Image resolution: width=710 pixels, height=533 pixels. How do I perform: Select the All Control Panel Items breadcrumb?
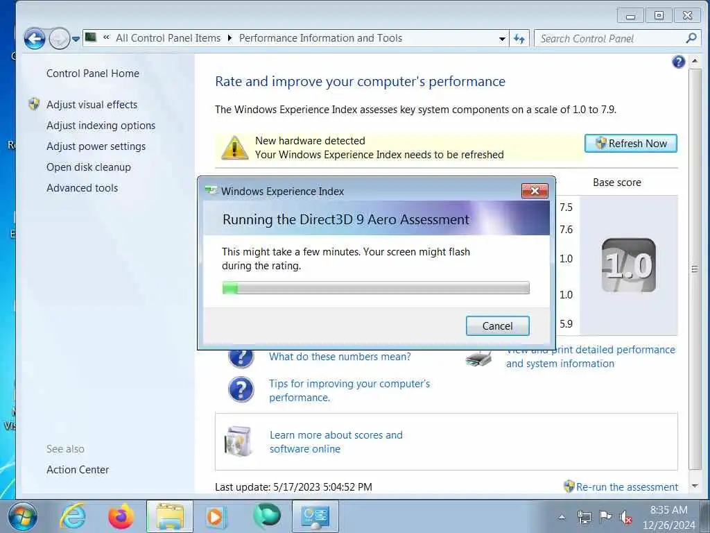[168, 38]
